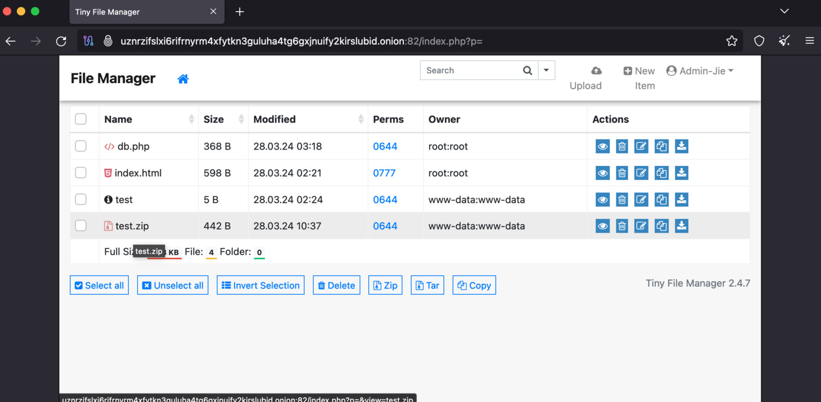
Task: Change permissions 0777 of index.html
Action: [384, 173]
